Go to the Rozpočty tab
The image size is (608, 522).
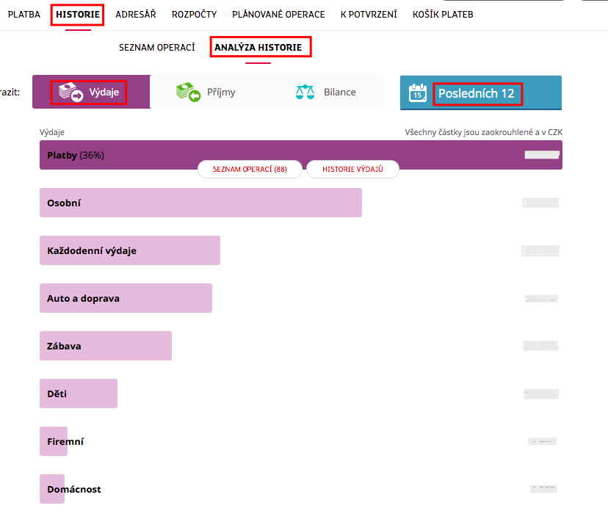[x=194, y=14]
